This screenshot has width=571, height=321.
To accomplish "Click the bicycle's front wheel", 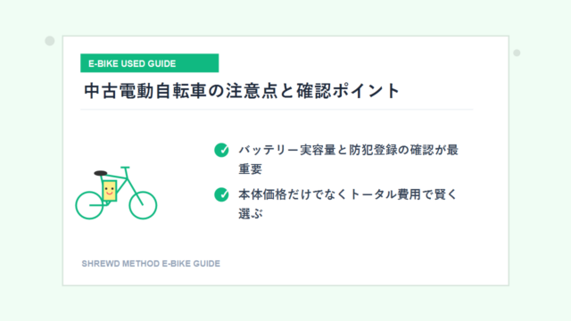I will click(x=143, y=205).
